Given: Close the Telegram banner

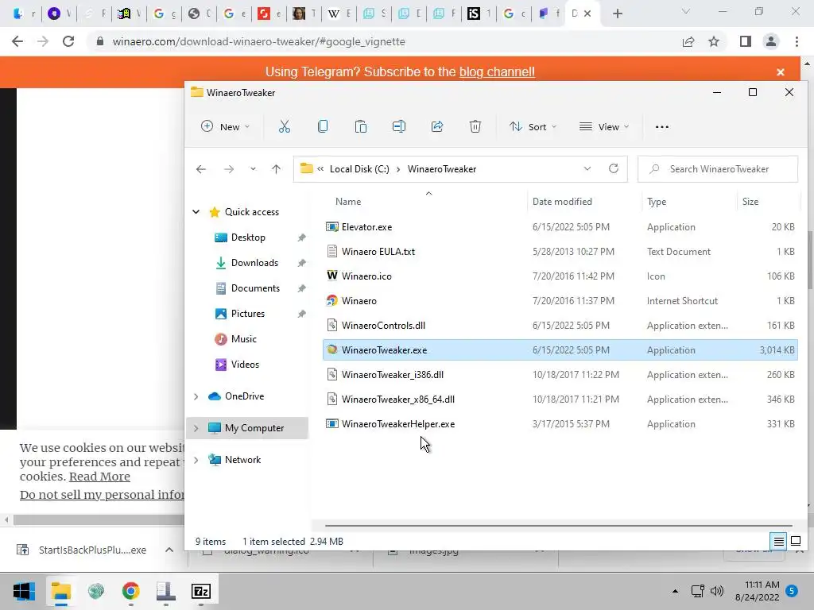Looking at the screenshot, I should [781, 72].
